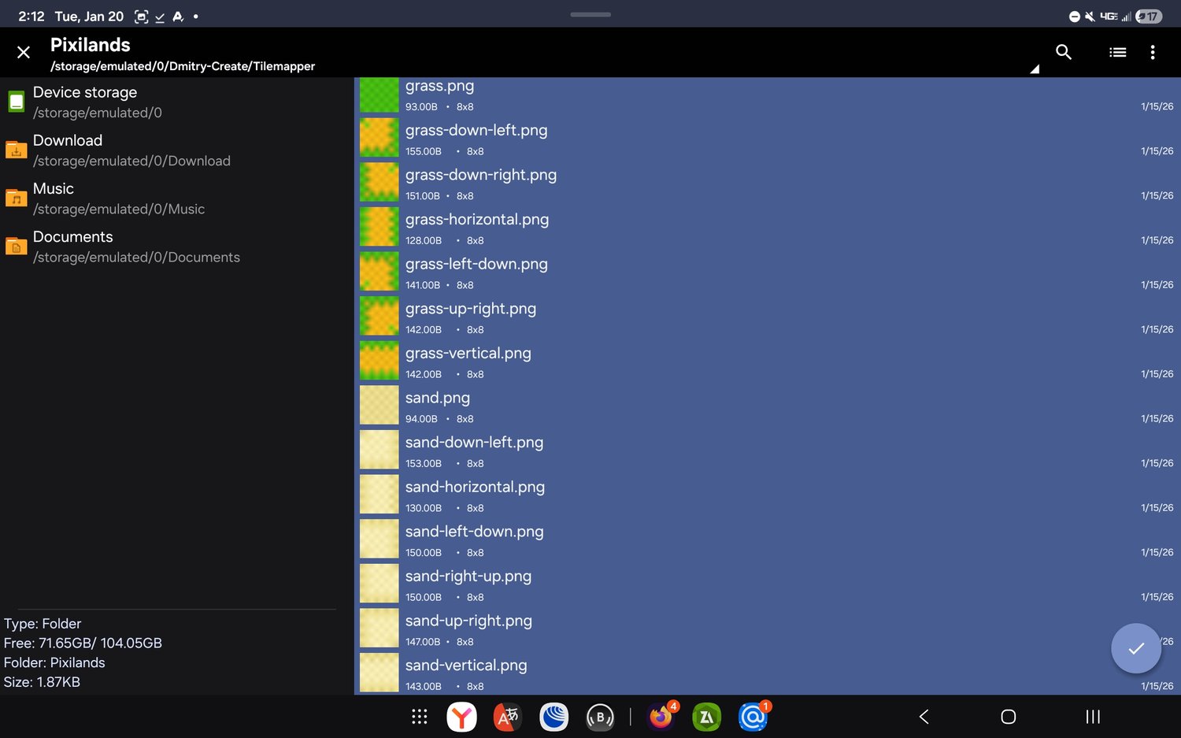Select file sand-horizontal.png
1181x738 pixels.
[x=768, y=495]
